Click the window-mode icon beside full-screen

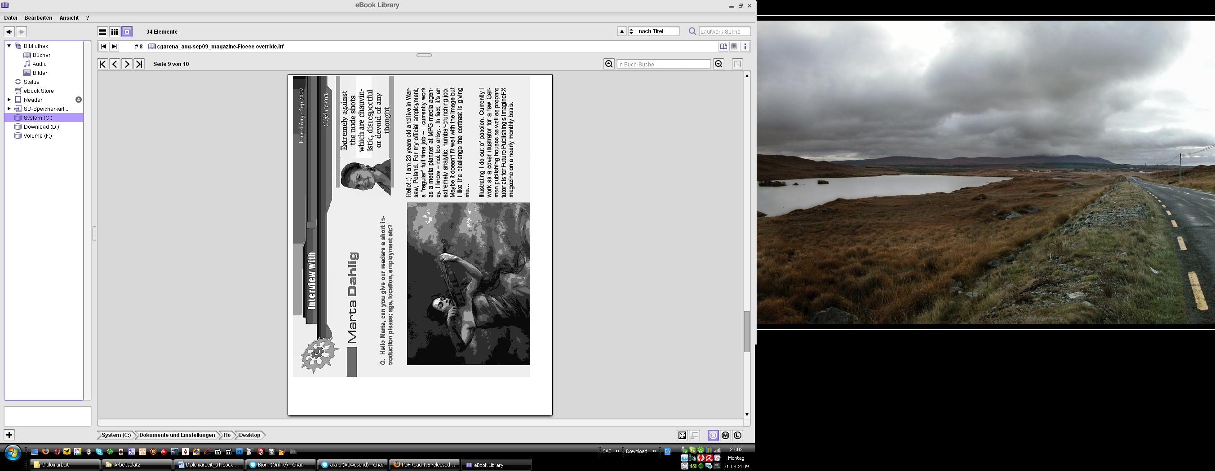(x=694, y=436)
